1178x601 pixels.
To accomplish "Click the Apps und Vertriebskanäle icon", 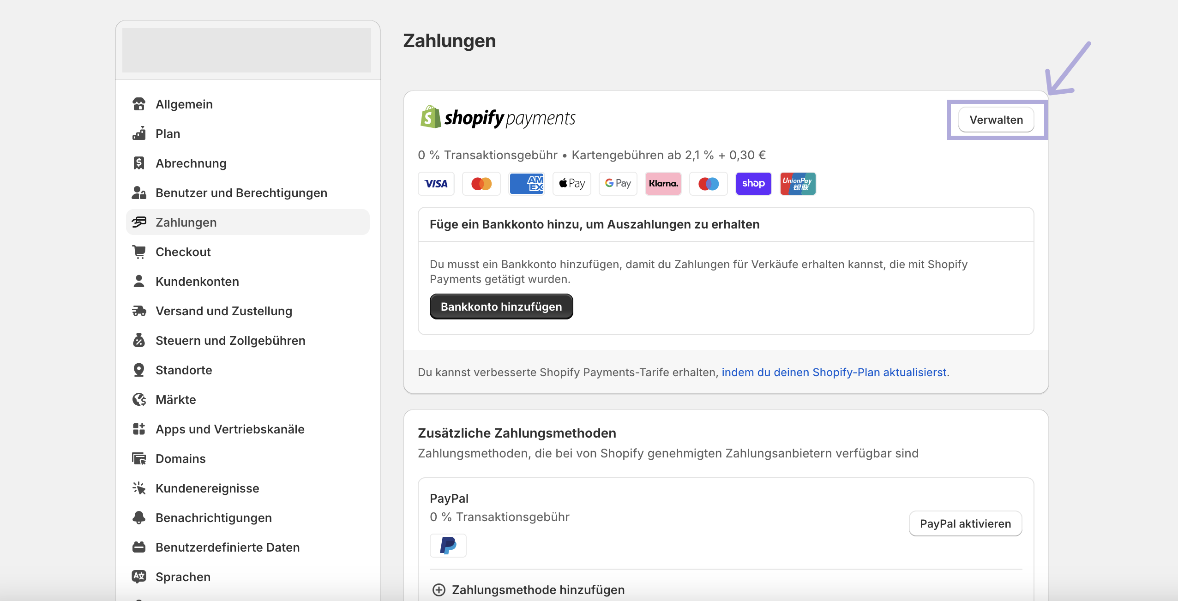I will pos(139,429).
